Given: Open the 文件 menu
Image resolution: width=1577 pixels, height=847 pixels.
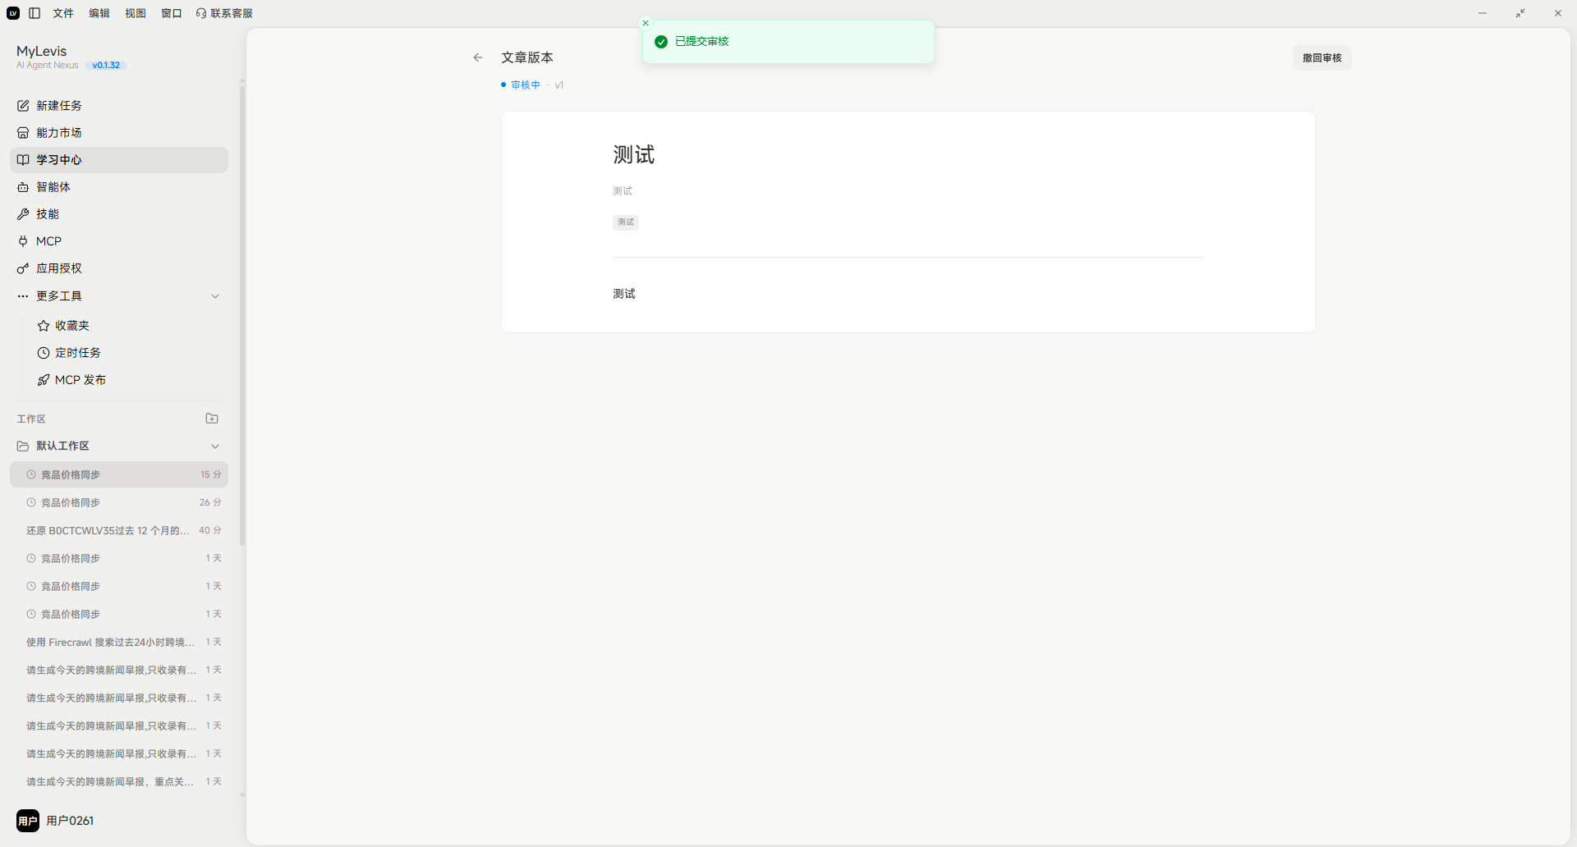Looking at the screenshot, I should click(x=63, y=13).
